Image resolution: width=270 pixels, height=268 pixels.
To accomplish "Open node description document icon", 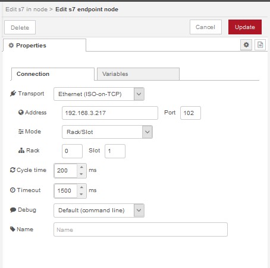I will point(260,45).
